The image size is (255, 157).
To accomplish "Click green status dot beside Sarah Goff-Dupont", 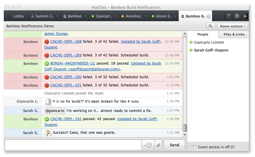I will pyautogui.click(x=191, y=50).
